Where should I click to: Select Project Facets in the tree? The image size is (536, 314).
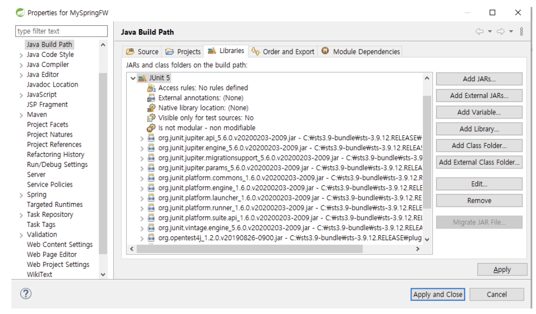pos(48,125)
